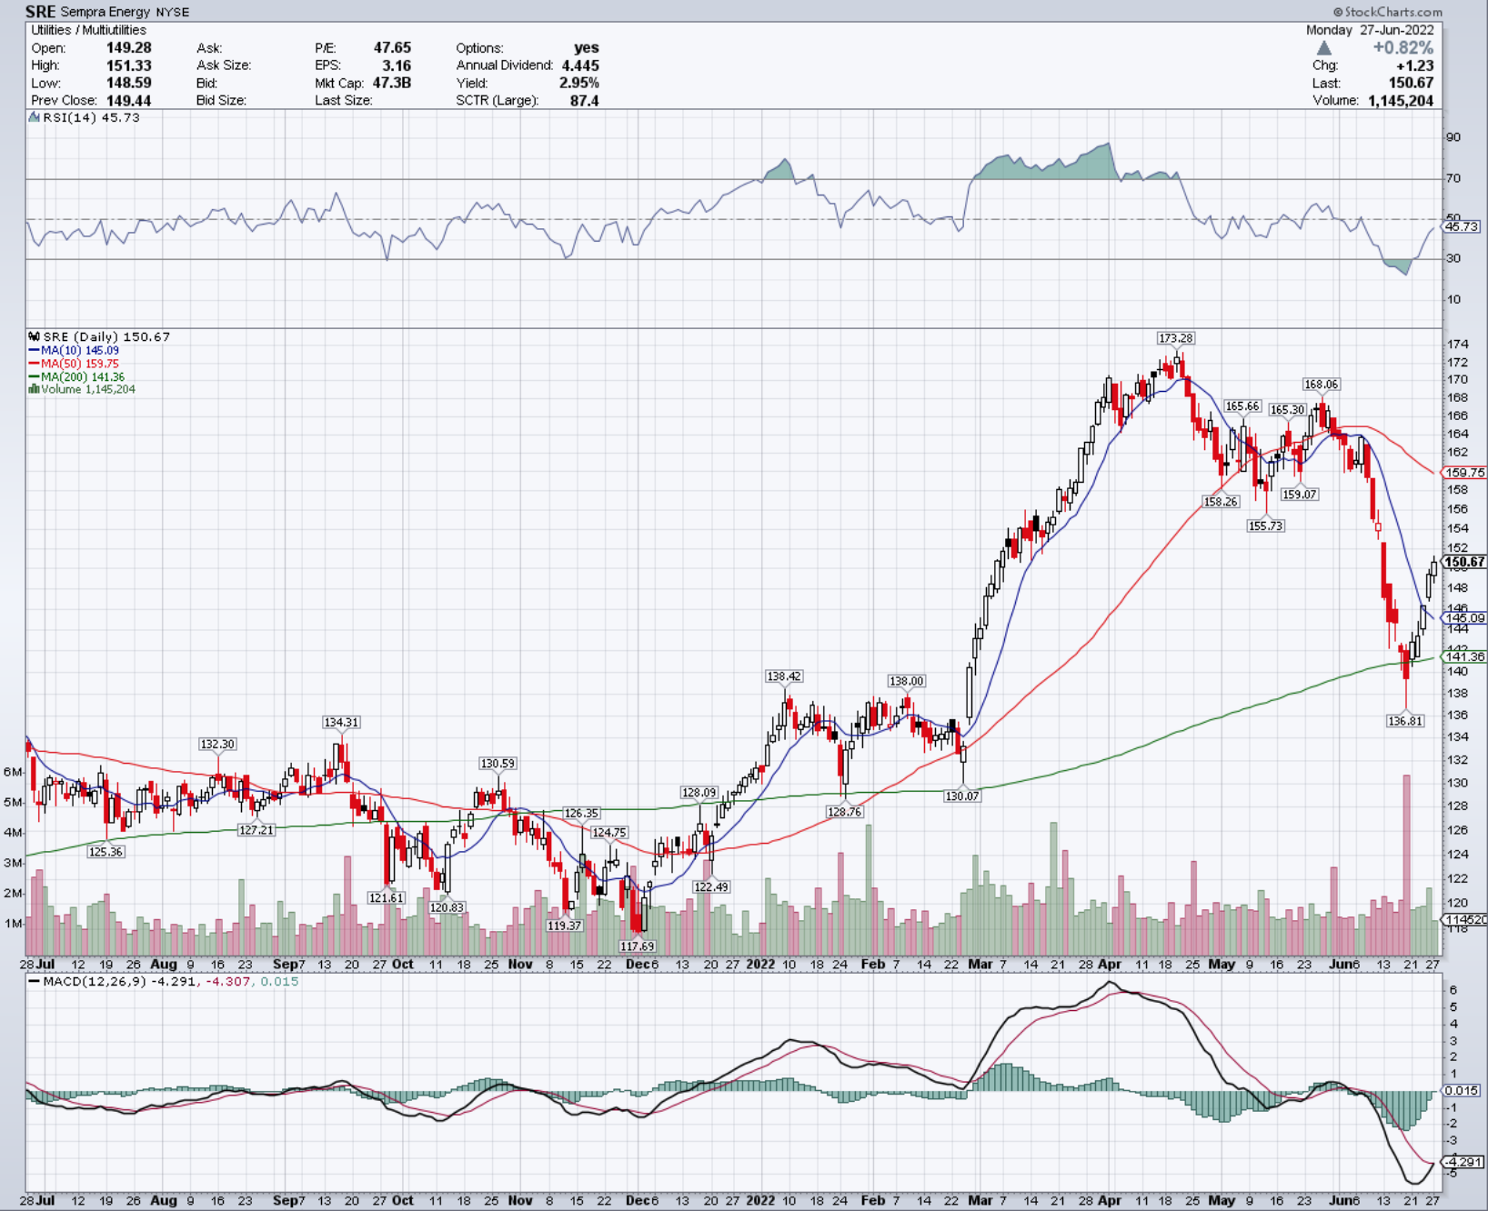Click the 130.59 price label
The width and height of the screenshot is (1488, 1211).
(498, 764)
